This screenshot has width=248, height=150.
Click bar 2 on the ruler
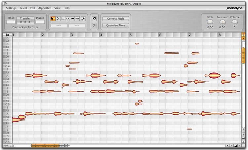click(43, 35)
